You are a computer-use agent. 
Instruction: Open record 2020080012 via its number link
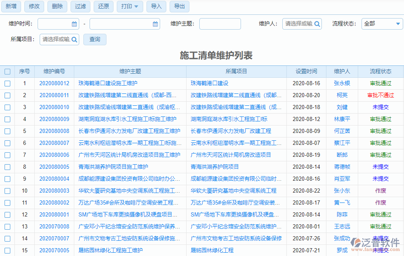point(54,83)
